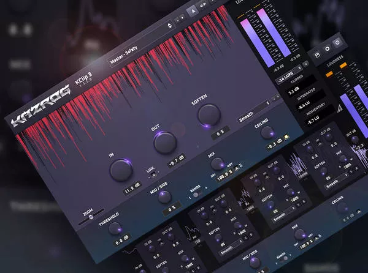Toggle the A preset state button

pos(192,10)
